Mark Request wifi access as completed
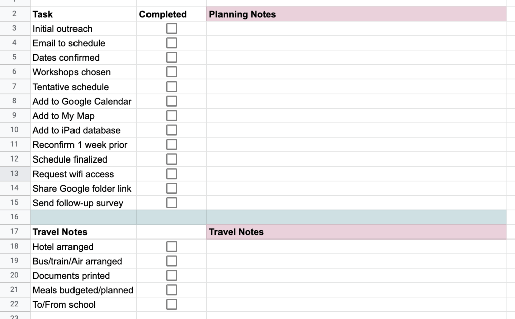 point(171,173)
